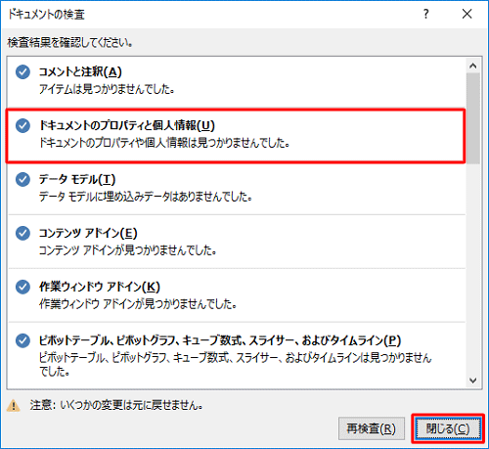Click the yellow warning triangle icon

(14, 406)
